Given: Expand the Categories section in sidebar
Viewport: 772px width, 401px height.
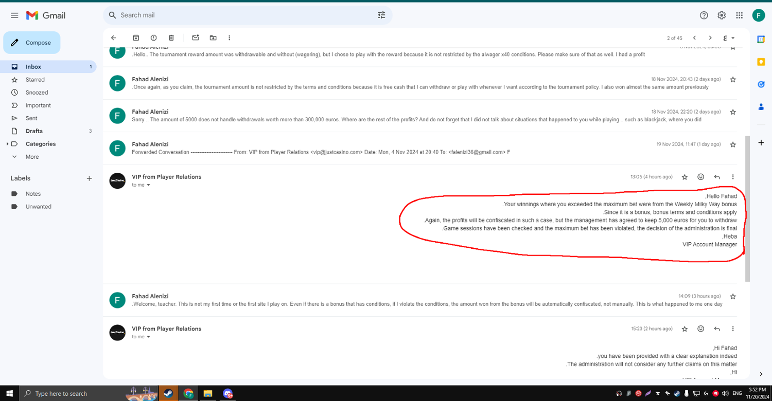Looking at the screenshot, I should tap(8, 144).
